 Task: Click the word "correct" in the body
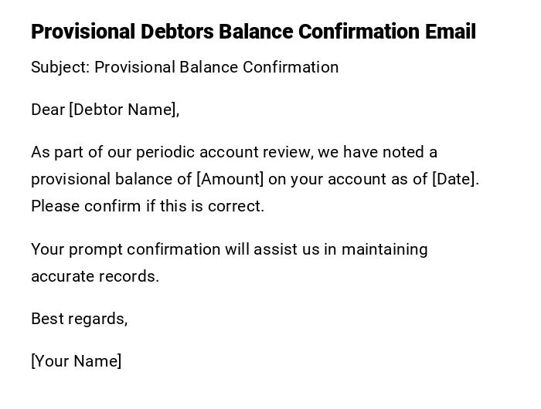(237, 206)
